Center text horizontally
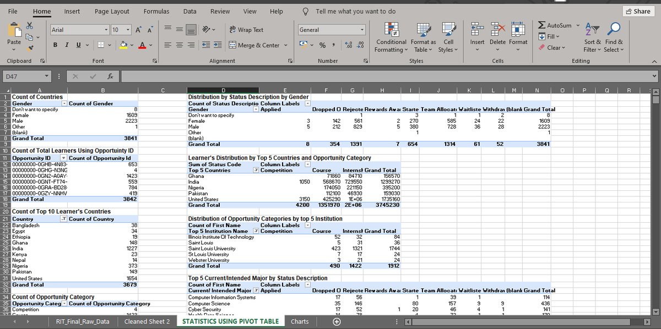The height and width of the screenshot is (329, 661). pyautogui.click(x=179, y=45)
